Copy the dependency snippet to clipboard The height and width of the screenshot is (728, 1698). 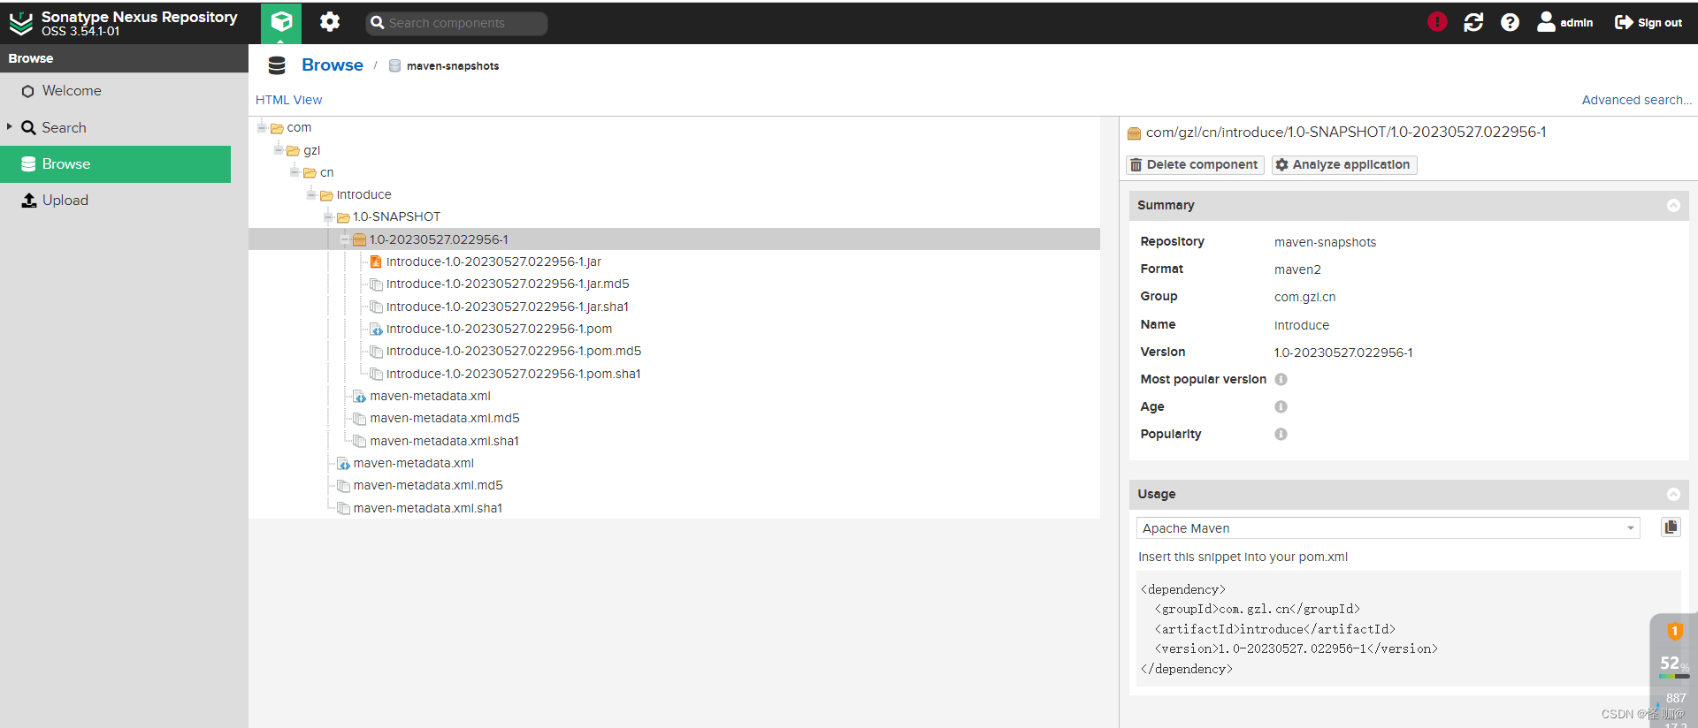1671,527
